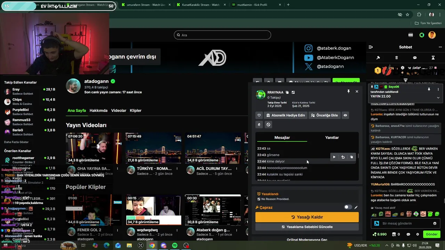Viewport: 445px width, 250px height.
Task: Copy RRAYNAA username with the copy icon
Action: coord(287,92)
